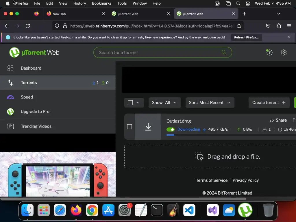
Task: Focus the Search for a torrent field
Action: 162,52
